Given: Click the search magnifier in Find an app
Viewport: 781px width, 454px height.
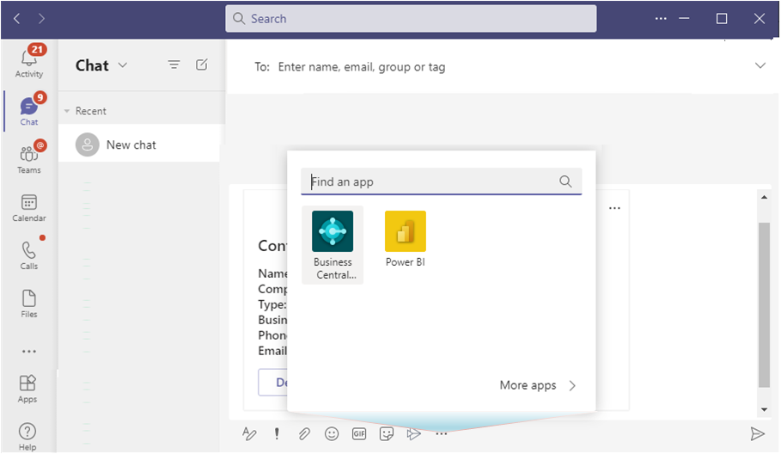Looking at the screenshot, I should click(x=565, y=181).
